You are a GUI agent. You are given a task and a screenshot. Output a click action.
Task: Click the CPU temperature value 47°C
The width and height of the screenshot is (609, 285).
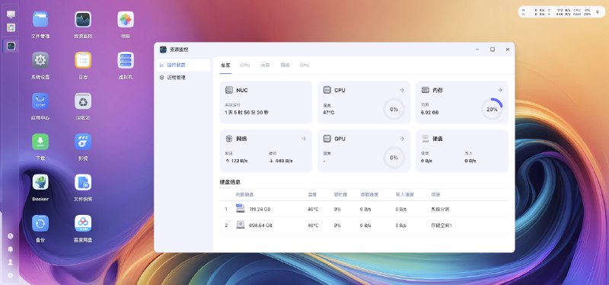(x=329, y=112)
